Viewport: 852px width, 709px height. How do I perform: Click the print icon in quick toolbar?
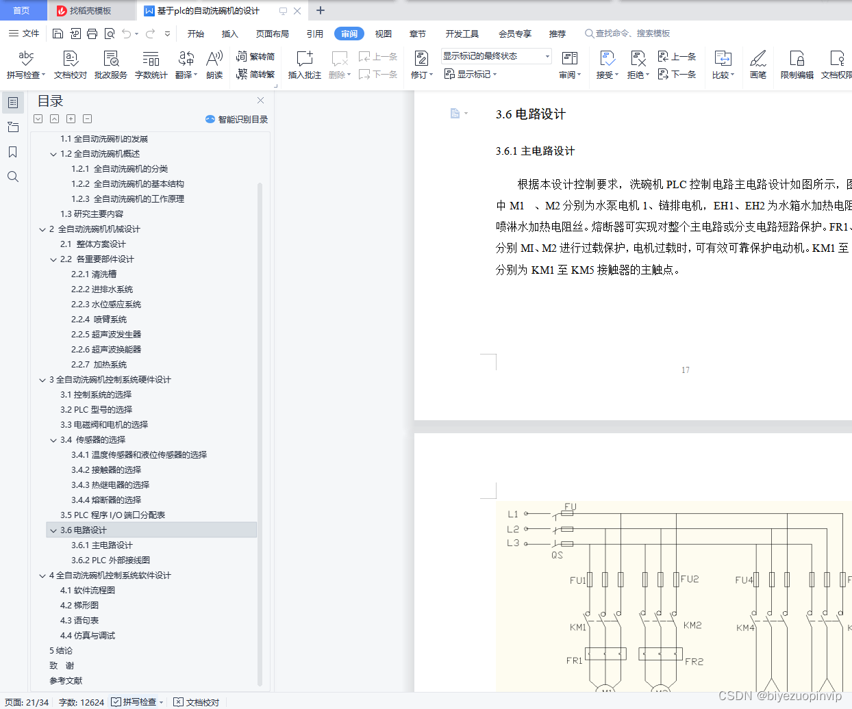92,34
